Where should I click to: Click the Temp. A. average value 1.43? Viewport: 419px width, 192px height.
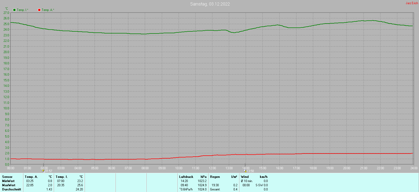click(x=49, y=189)
